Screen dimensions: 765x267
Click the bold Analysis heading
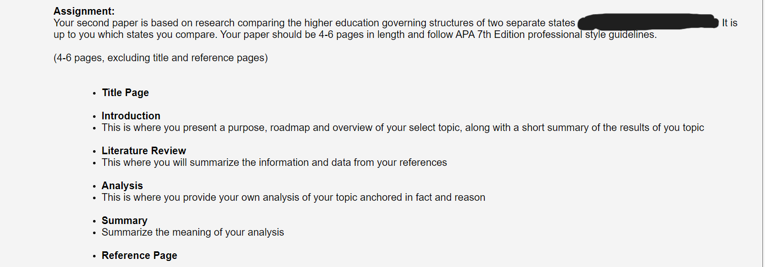(122, 186)
